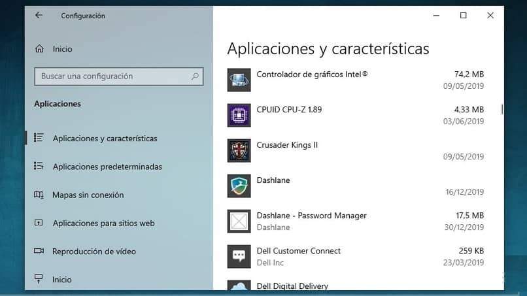Focus the Buscar una configuración field
Viewport: 527px width, 296px height.
(x=118, y=76)
